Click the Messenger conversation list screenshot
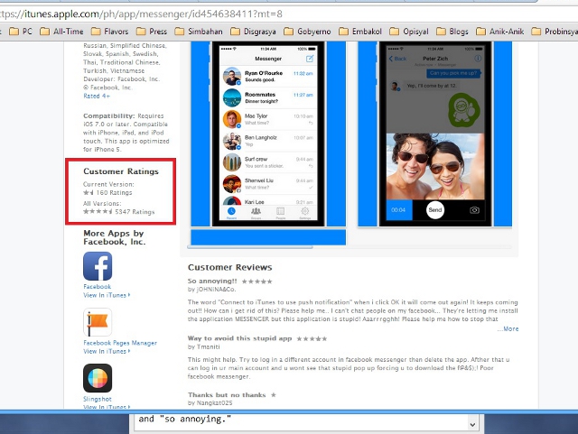This screenshot has height=434, width=578. click(268, 134)
